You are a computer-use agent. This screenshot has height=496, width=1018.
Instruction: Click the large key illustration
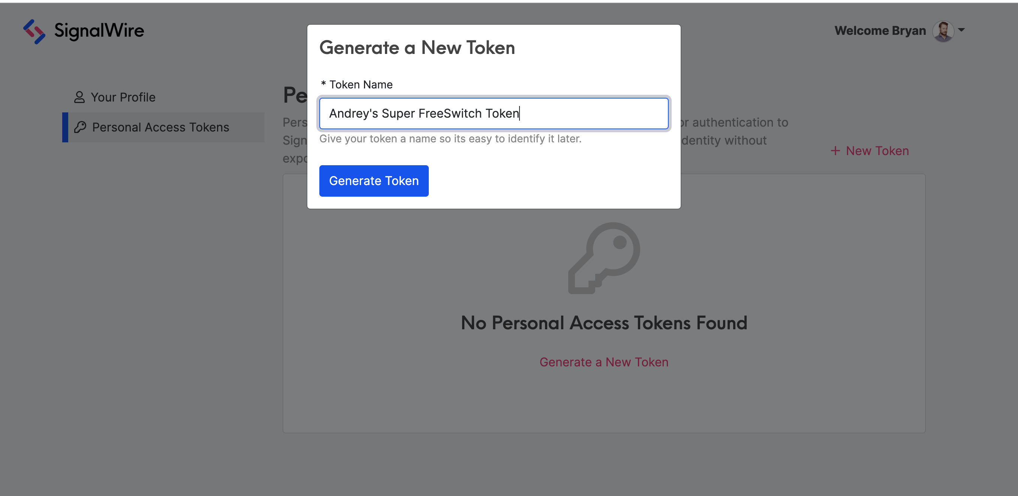point(604,258)
